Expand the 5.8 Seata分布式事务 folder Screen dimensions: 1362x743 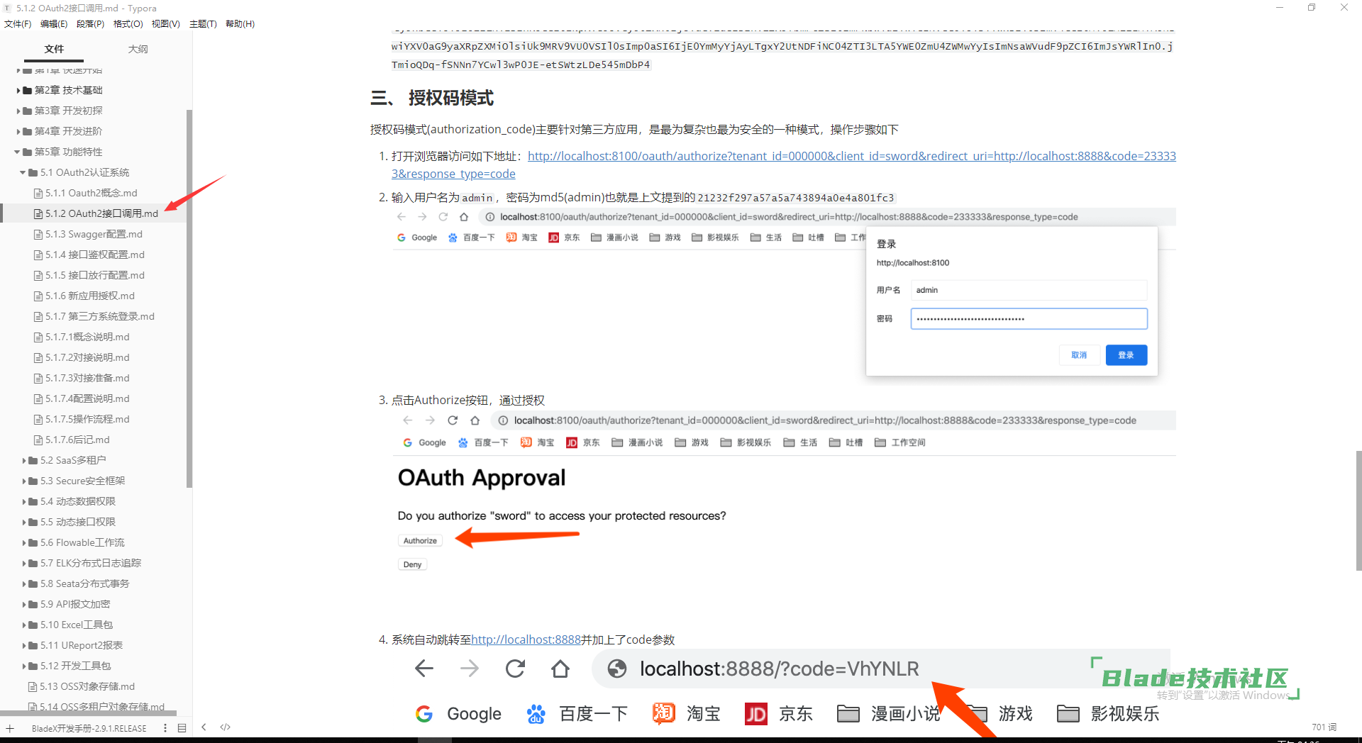24,583
